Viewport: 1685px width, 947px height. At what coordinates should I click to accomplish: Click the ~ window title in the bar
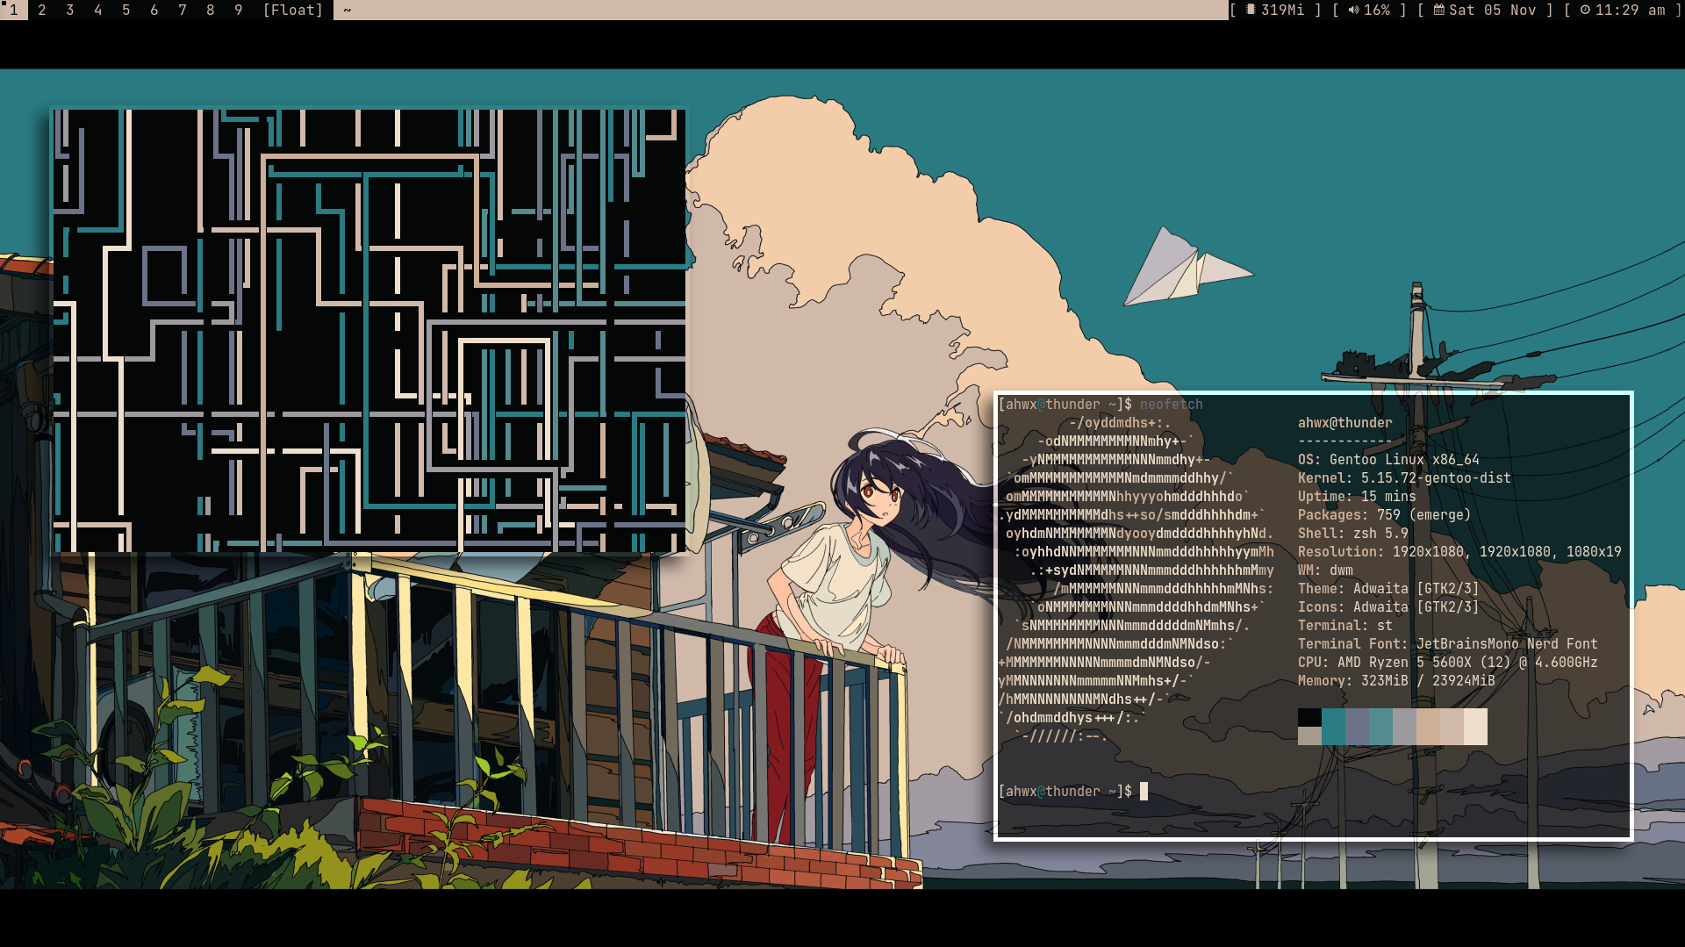[348, 10]
